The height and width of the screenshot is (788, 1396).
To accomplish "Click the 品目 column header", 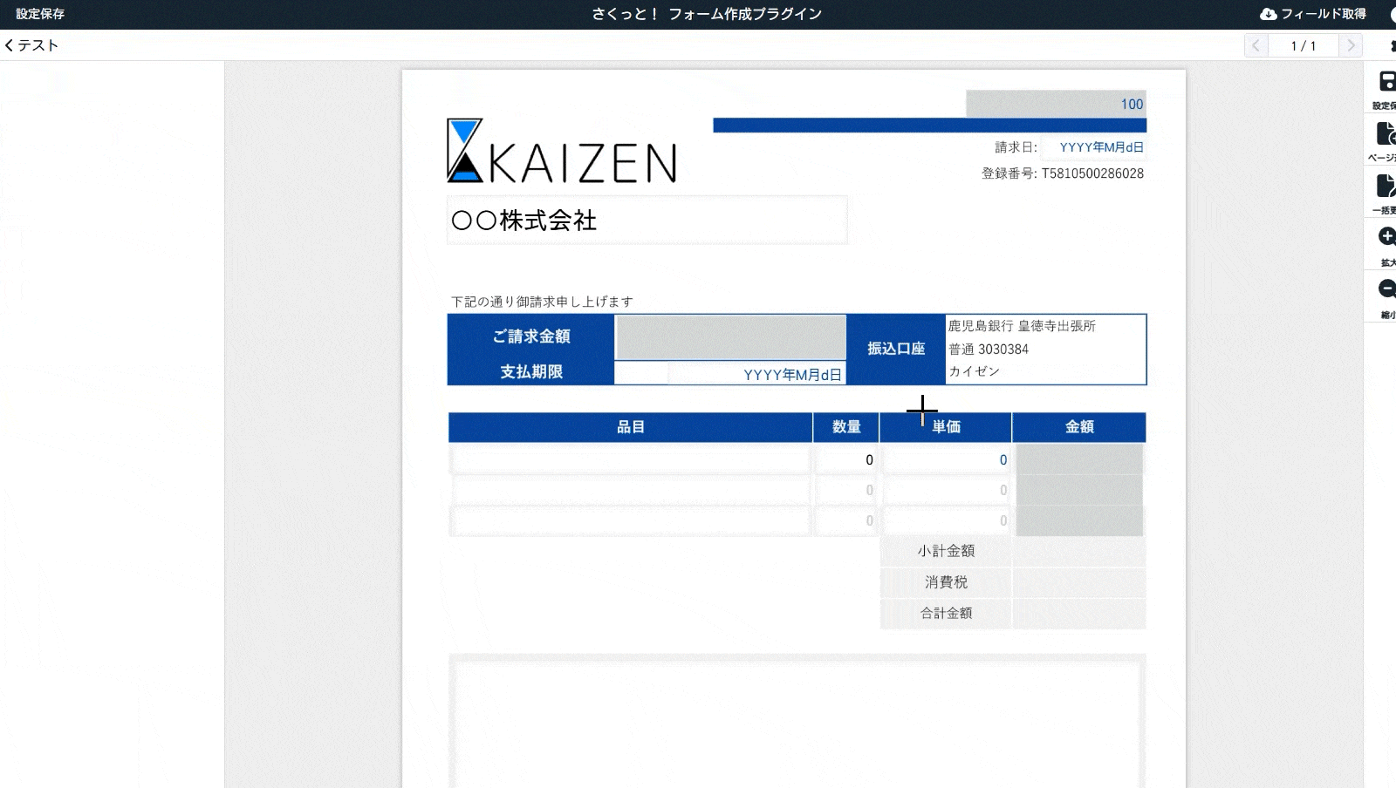I will tap(631, 426).
